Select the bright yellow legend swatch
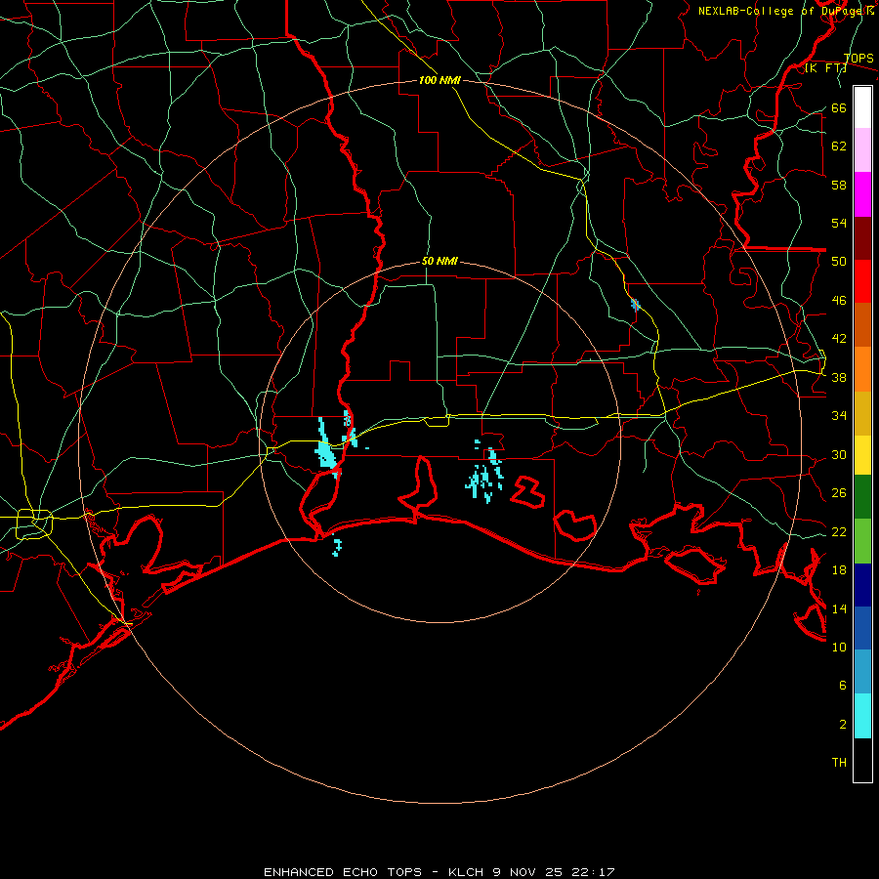The width and height of the screenshot is (879, 879). pos(862,455)
